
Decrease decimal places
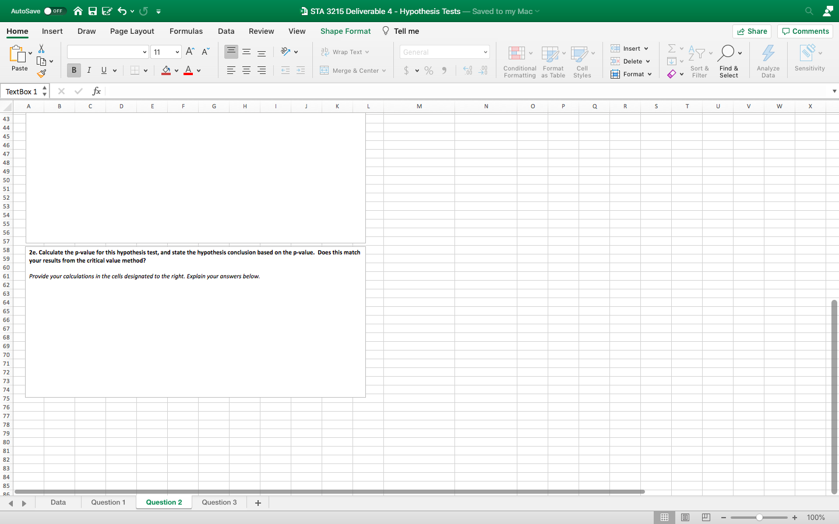click(x=483, y=70)
